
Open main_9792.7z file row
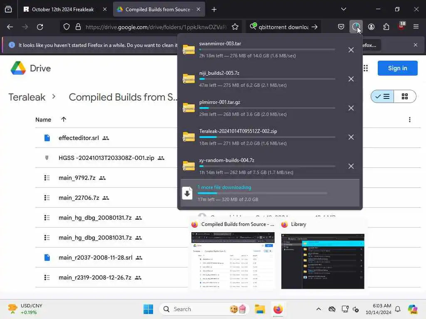pyautogui.click(x=77, y=178)
